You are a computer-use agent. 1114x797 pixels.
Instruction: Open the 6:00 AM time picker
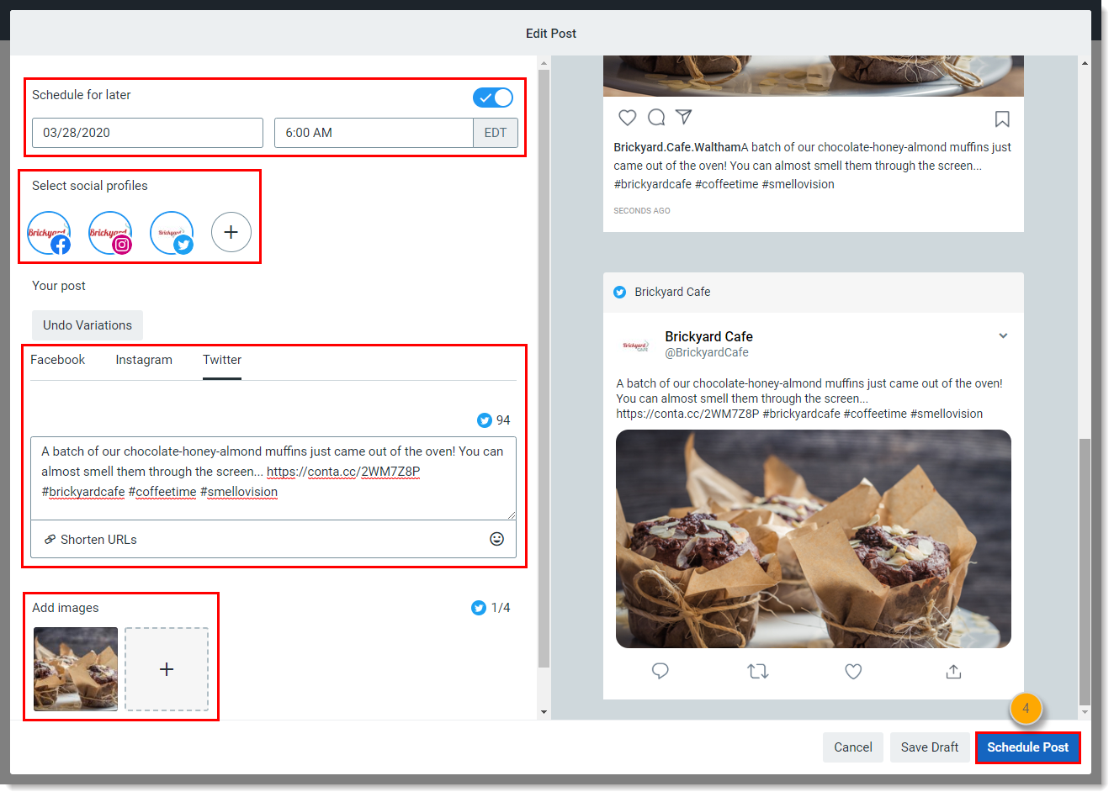374,133
